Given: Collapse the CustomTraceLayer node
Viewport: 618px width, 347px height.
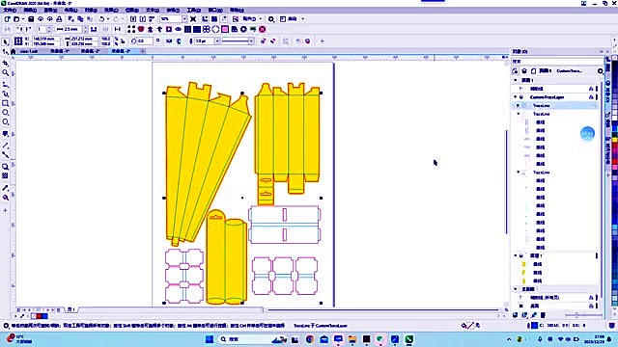Looking at the screenshot, I should click(515, 97).
